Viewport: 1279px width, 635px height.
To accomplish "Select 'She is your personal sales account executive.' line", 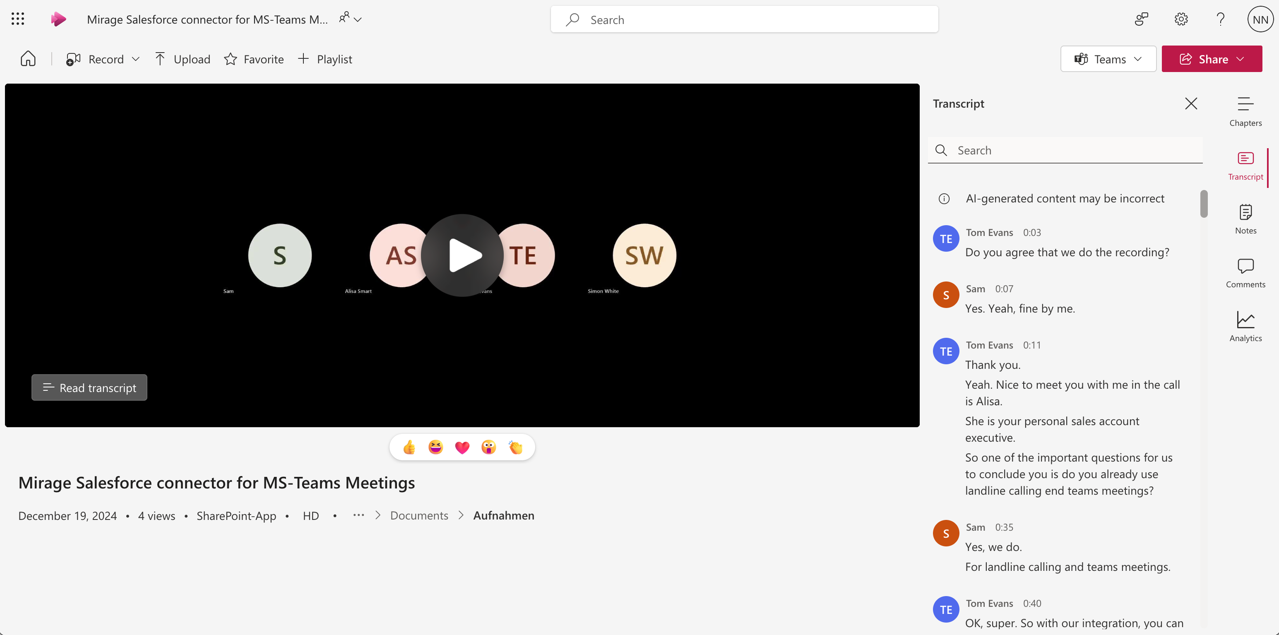I will pos(1052,429).
